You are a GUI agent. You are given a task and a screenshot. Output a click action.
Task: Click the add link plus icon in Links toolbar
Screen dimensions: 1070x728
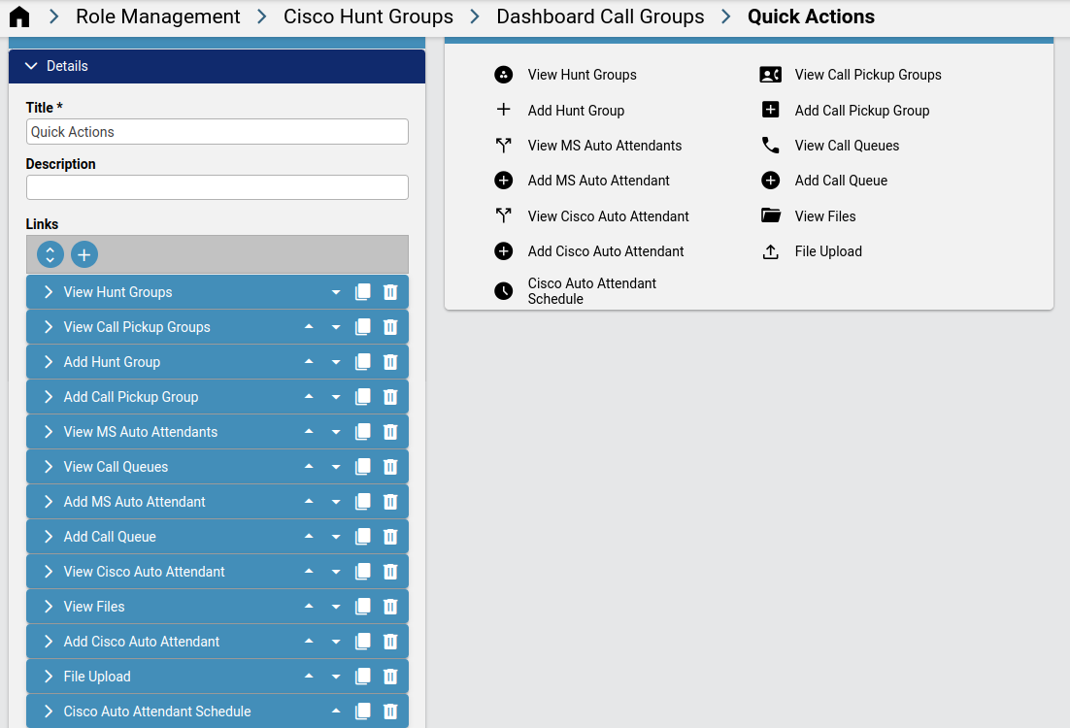click(x=84, y=254)
